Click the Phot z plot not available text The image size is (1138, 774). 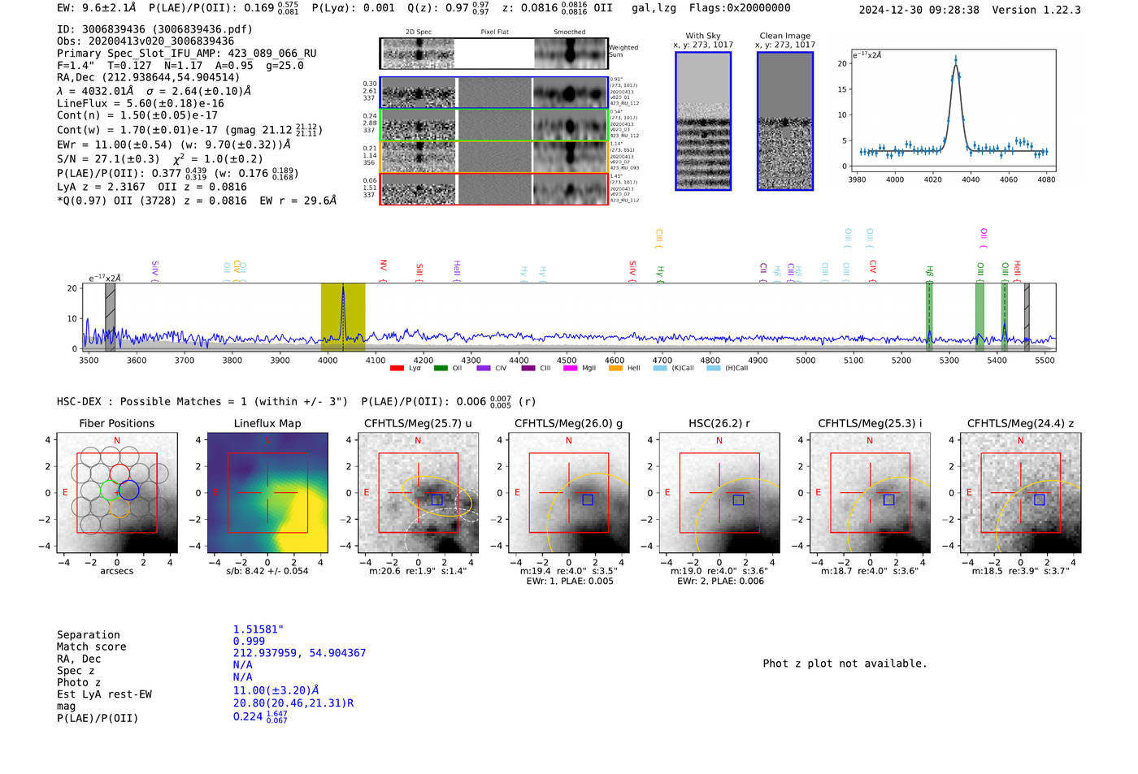[x=845, y=663]
